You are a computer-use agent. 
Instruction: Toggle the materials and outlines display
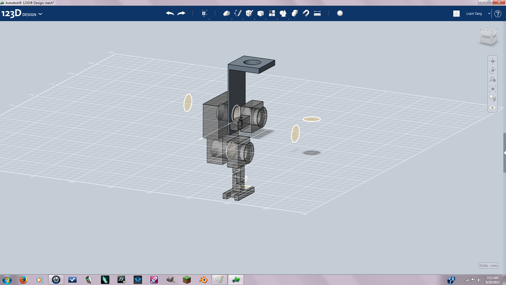pyautogui.click(x=493, y=98)
